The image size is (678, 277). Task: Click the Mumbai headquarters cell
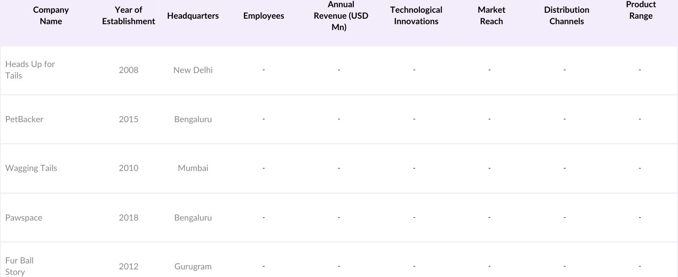(193, 168)
